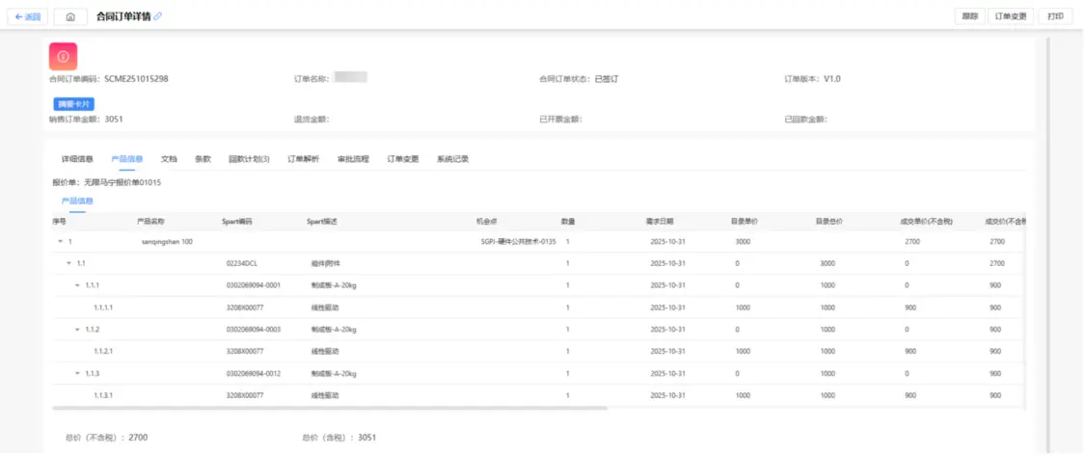Click the SGPJ-硬件公共技术-0135 opportunity cell

pos(518,242)
